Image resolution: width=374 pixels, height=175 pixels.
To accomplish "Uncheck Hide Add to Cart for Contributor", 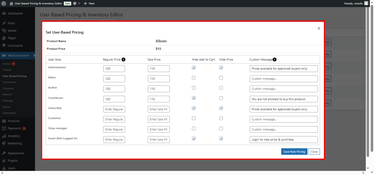I will pos(194,98).
